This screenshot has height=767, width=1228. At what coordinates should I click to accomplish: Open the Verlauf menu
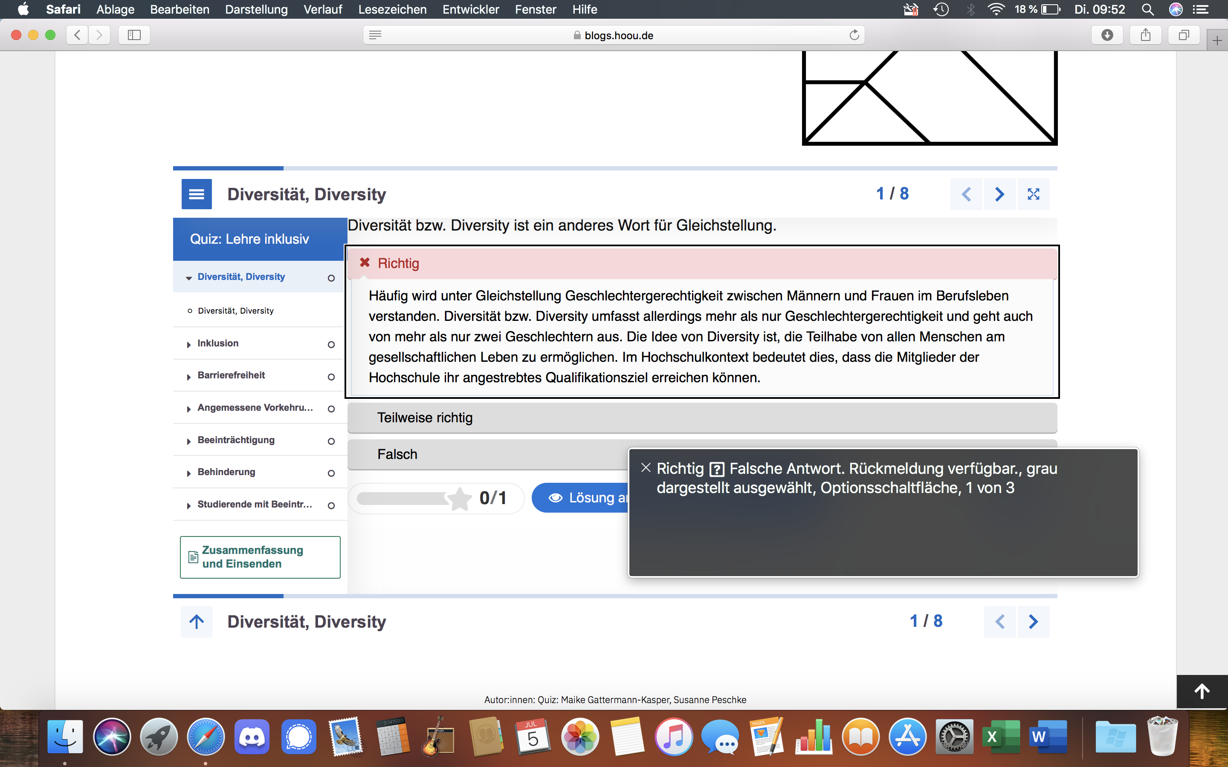pyautogui.click(x=323, y=9)
